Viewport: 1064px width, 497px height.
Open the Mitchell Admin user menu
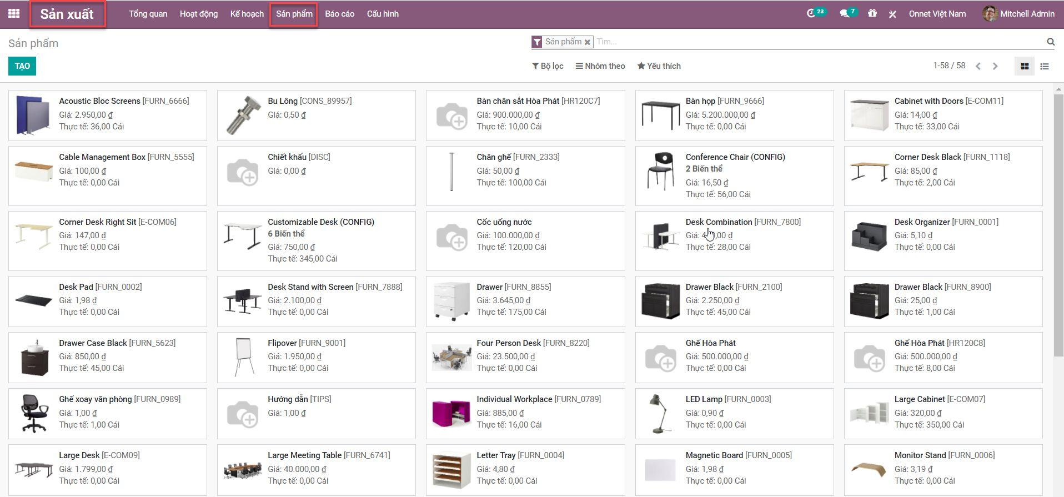tap(1018, 14)
